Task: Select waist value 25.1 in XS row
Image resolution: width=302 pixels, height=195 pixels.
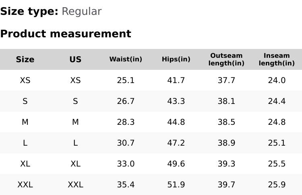Action: (x=126, y=80)
